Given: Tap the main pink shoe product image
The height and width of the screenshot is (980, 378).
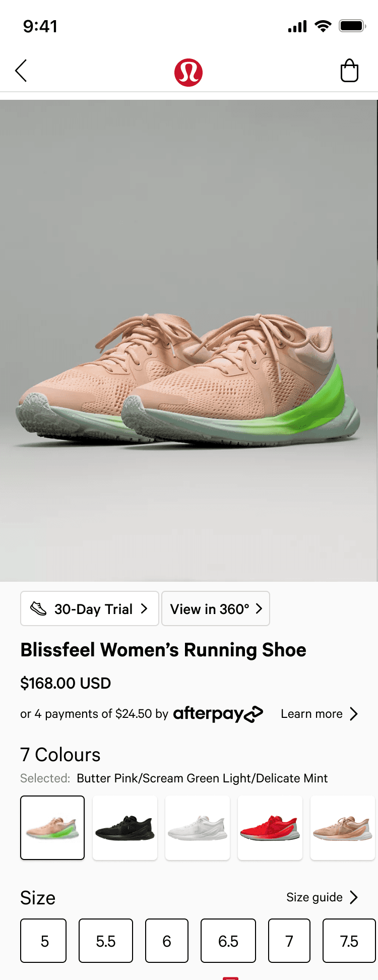Looking at the screenshot, I should (x=188, y=341).
